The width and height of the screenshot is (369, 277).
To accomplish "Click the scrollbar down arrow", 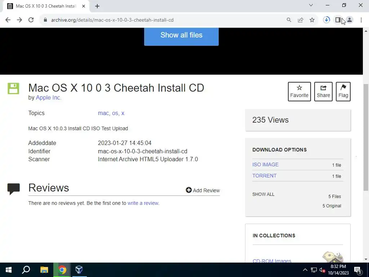I will tap(366, 259).
